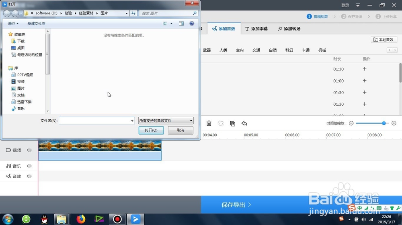Image resolution: width=402 pixels, height=225 pixels.
Task: Open the view options dropdown arrow
Action: click(x=171, y=24)
